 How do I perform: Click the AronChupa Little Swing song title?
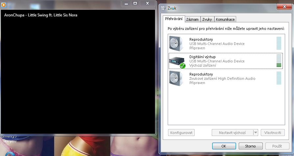click(41, 15)
